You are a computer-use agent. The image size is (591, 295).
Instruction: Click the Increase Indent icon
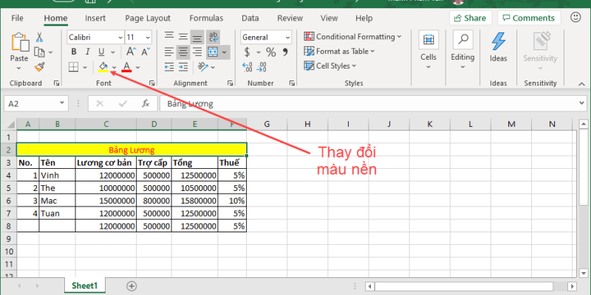[197, 67]
